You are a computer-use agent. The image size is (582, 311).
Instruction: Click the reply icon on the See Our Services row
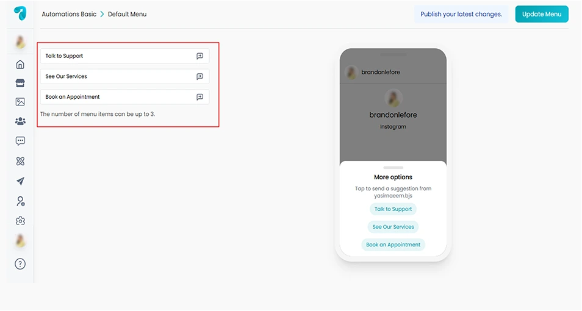coord(199,76)
